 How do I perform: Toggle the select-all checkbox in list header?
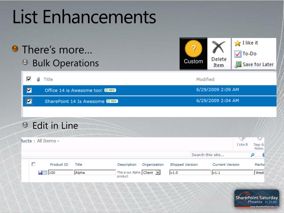pyautogui.click(x=29, y=79)
